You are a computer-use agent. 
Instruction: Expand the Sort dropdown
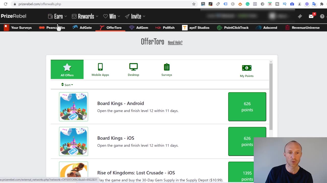point(67,85)
